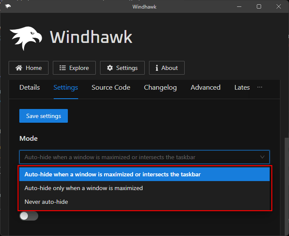Image resolution: width=289 pixels, height=236 pixels.
Task: Open the Advanced tab
Action: click(x=206, y=88)
